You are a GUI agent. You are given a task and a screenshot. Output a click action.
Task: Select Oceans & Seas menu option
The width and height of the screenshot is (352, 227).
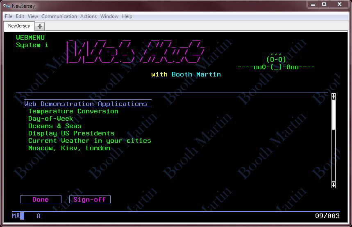55,126
